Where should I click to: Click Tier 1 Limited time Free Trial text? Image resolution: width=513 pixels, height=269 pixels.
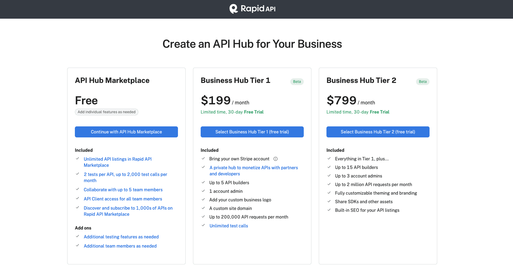(232, 112)
